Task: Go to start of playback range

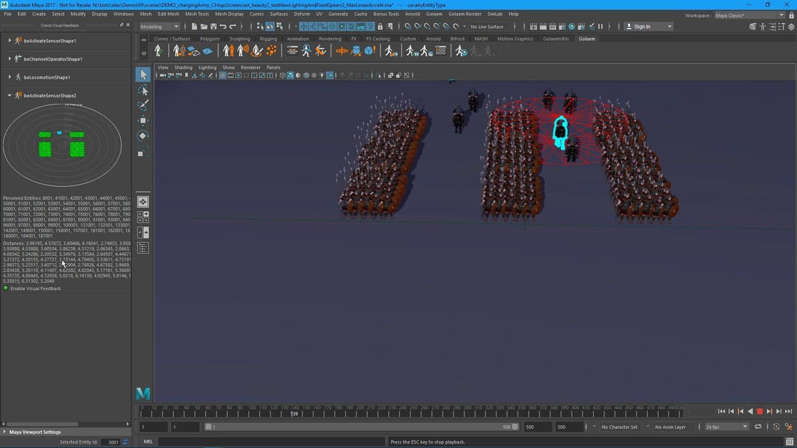Action: coord(721,411)
